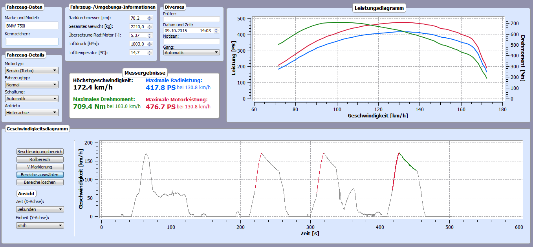Expand the Fahrzeugtyp dropdown showing Normal
This screenshot has width=533, height=247.
31,85
